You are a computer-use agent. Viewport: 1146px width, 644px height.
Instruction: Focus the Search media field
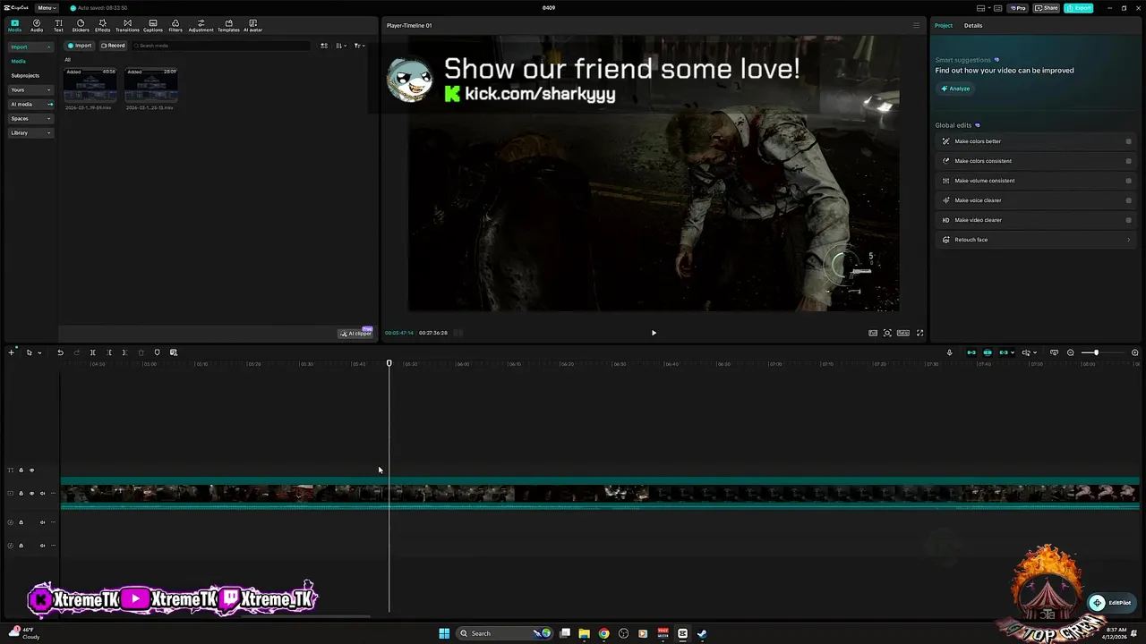point(219,46)
